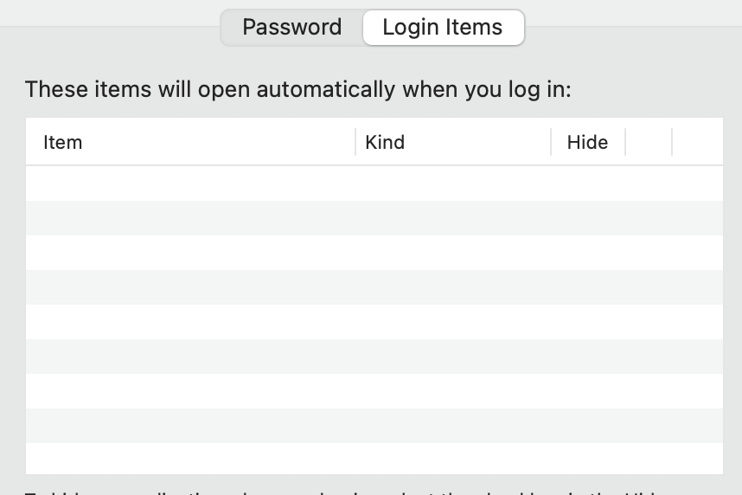Viewport: 742px width, 495px height.
Task: Sort by the Item column header
Action: pos(190,142)
